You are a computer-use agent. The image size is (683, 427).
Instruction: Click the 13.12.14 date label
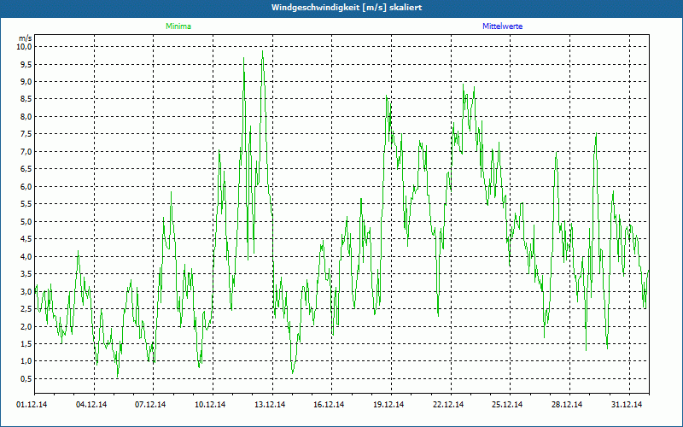tap(270, 405)
